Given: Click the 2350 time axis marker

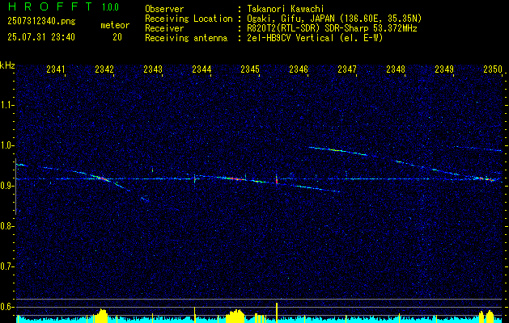Looking at the screenshot, I should coord(493,69).
